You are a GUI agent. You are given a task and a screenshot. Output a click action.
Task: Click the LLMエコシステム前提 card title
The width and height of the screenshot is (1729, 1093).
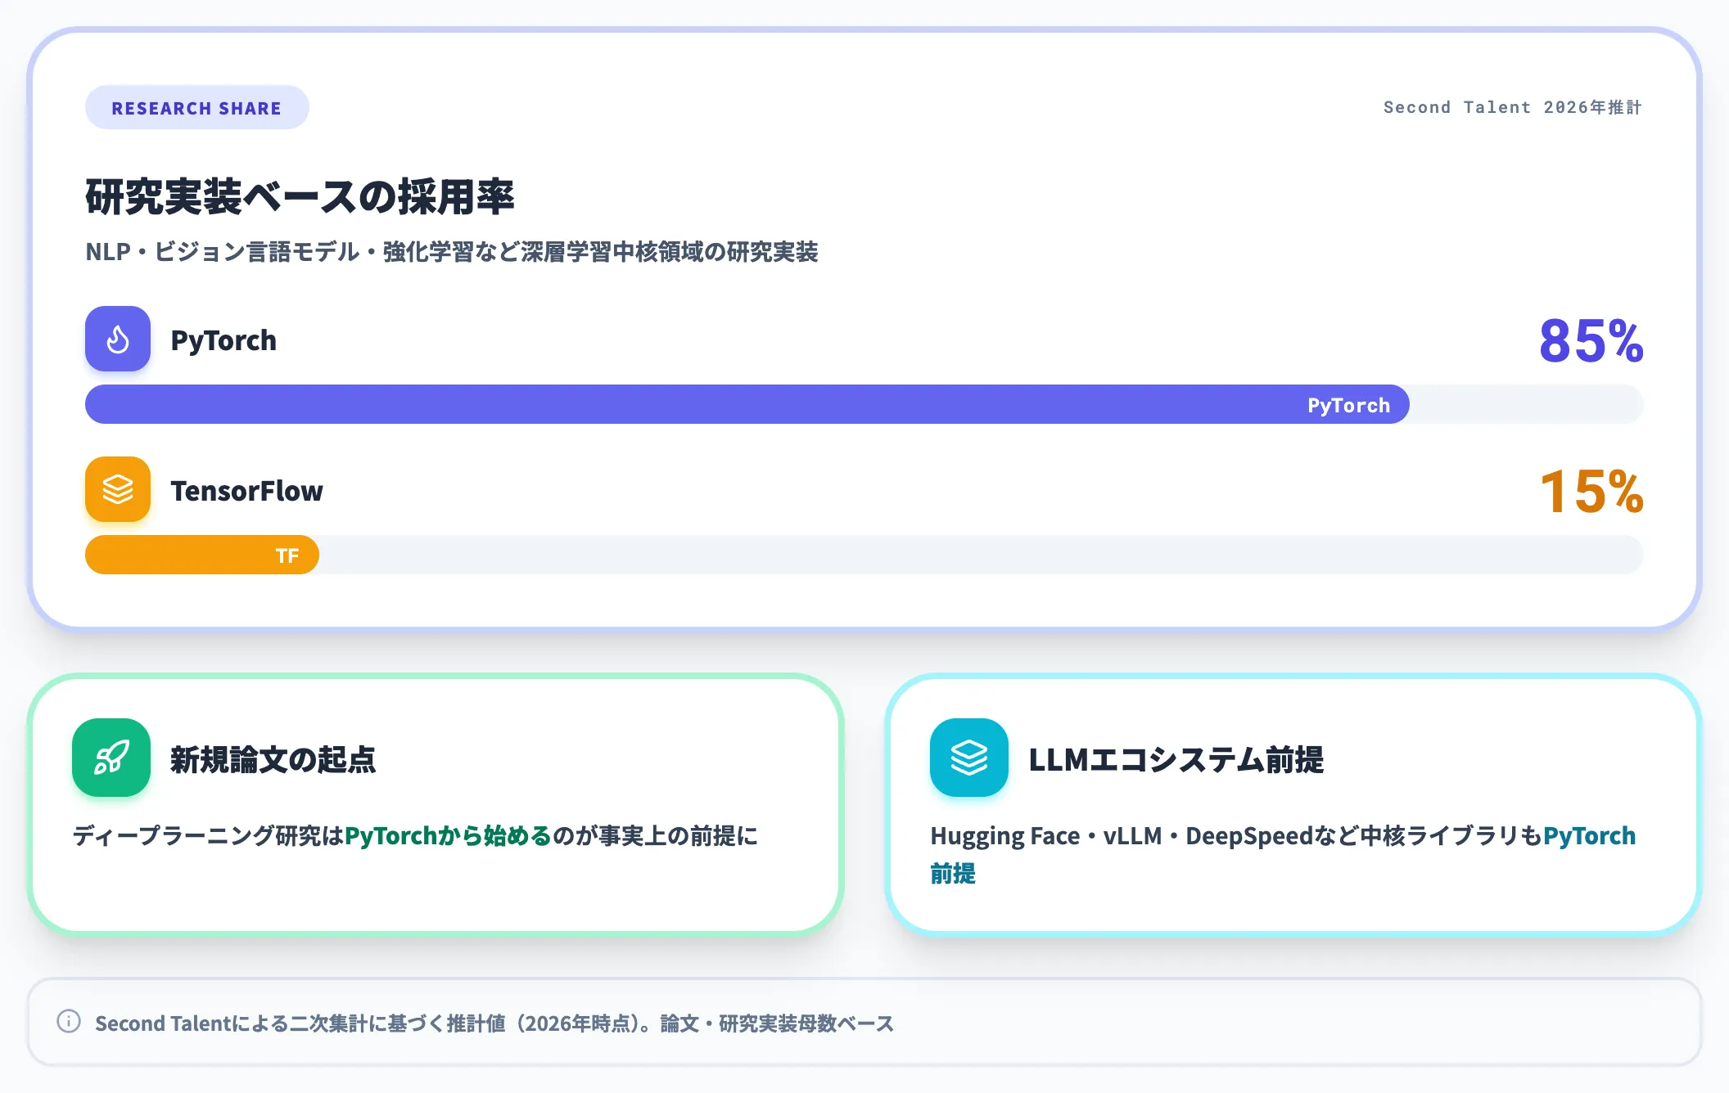coord(1176,759)
